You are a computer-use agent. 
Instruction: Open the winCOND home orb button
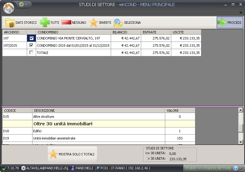click(9, 8)
